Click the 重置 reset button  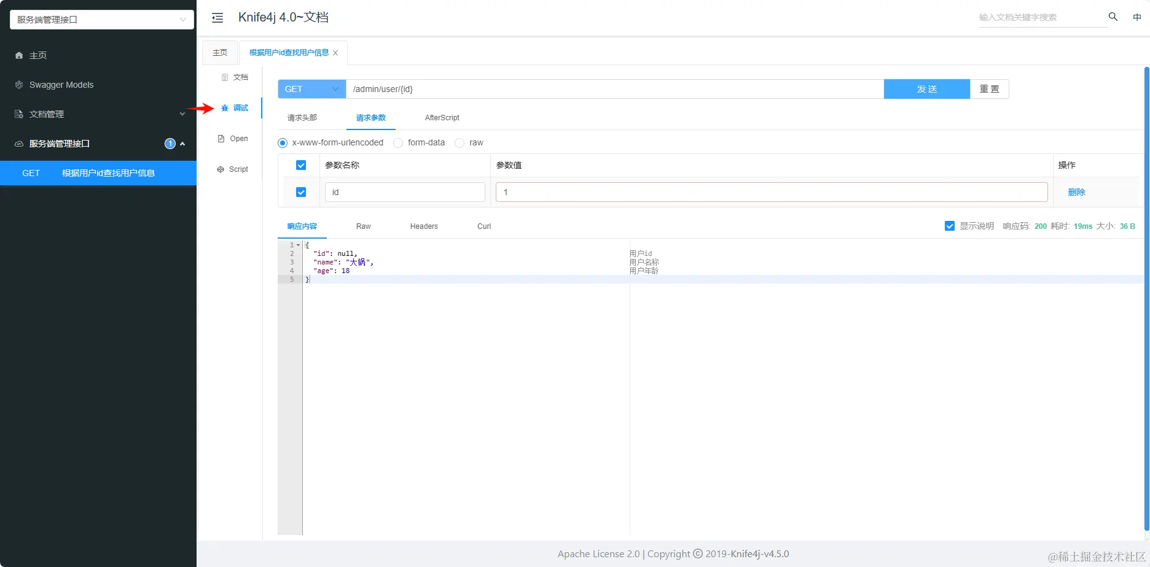990,89
